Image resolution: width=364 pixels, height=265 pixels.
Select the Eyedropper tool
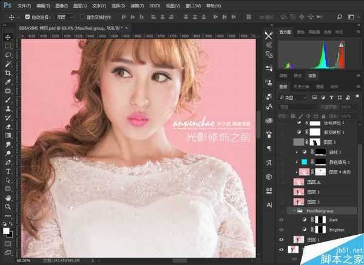click(8, 82)
